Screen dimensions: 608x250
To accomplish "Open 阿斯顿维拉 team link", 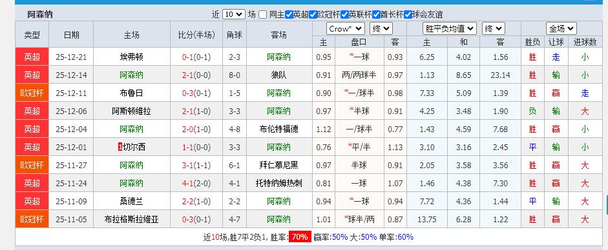I will (131, 111).
